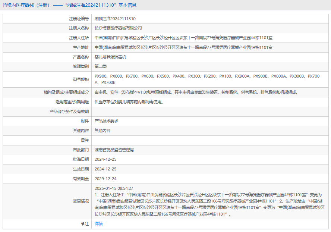Select the PX900 model specification list
The image size is (331, 232).
pos(207,79)
